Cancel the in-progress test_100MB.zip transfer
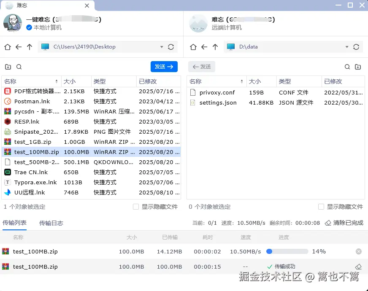 click(x=358, y=251)
